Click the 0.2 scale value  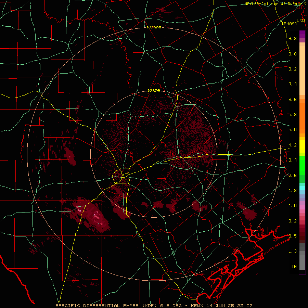click(293, 221)
